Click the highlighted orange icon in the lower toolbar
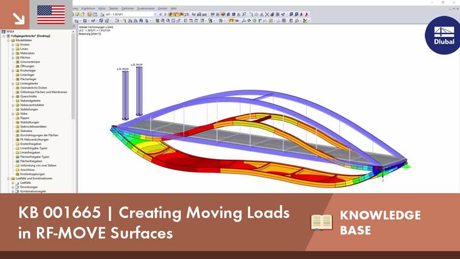 coord(231,21)
